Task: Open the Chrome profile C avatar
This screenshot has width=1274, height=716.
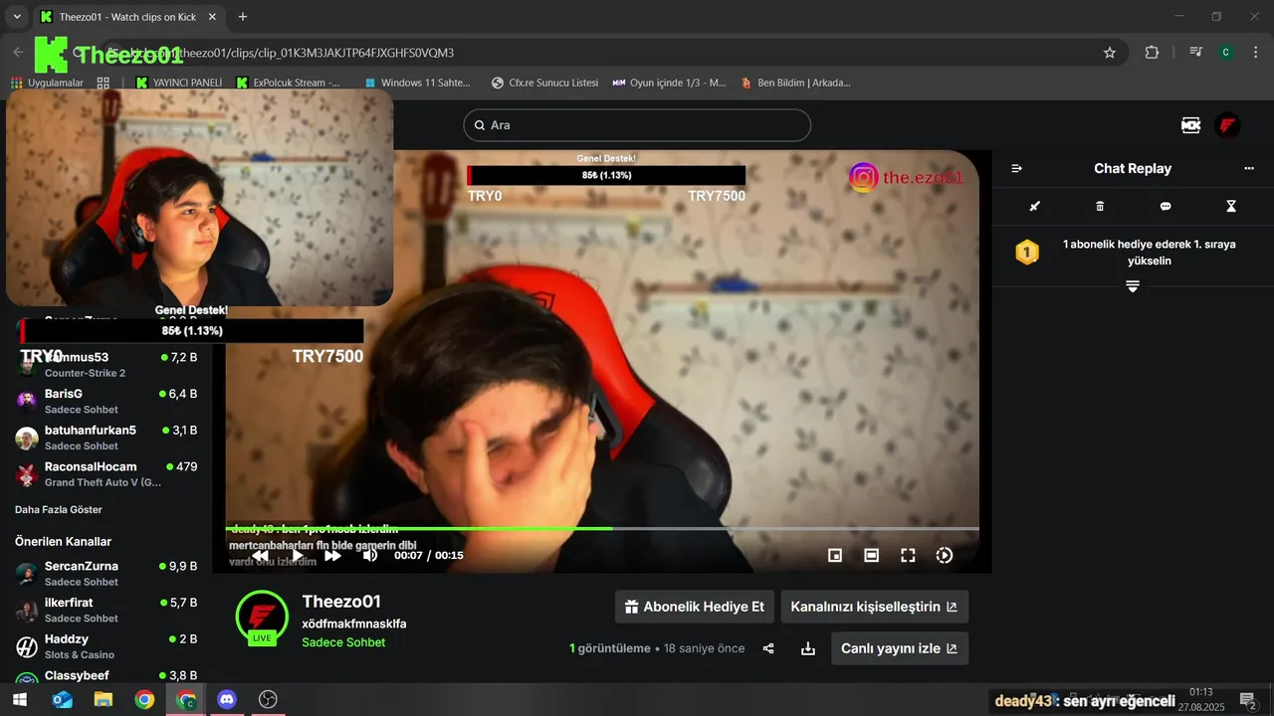Action: [1226, 53]
